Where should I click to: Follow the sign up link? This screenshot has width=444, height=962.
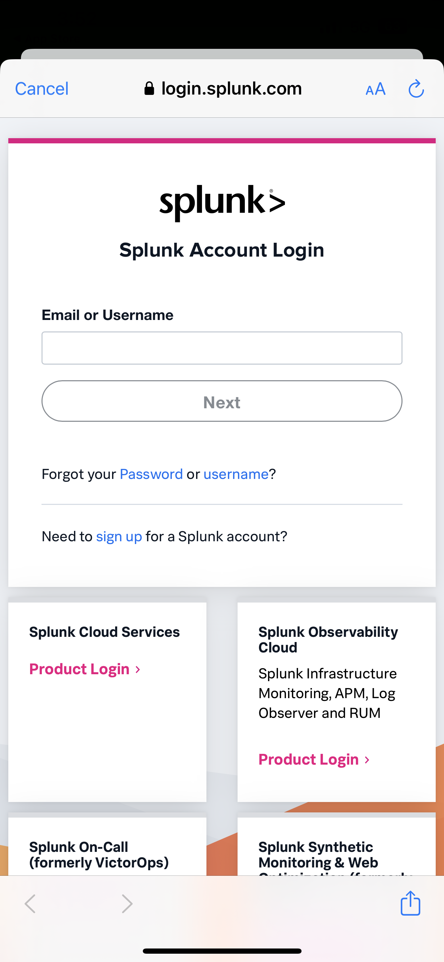(119, 537)
